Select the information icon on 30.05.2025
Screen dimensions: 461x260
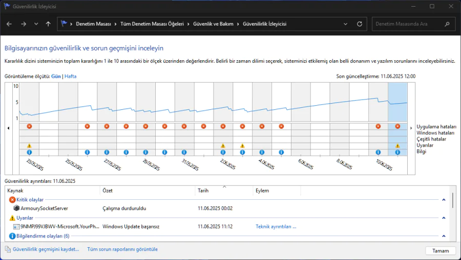click(164, 152)
